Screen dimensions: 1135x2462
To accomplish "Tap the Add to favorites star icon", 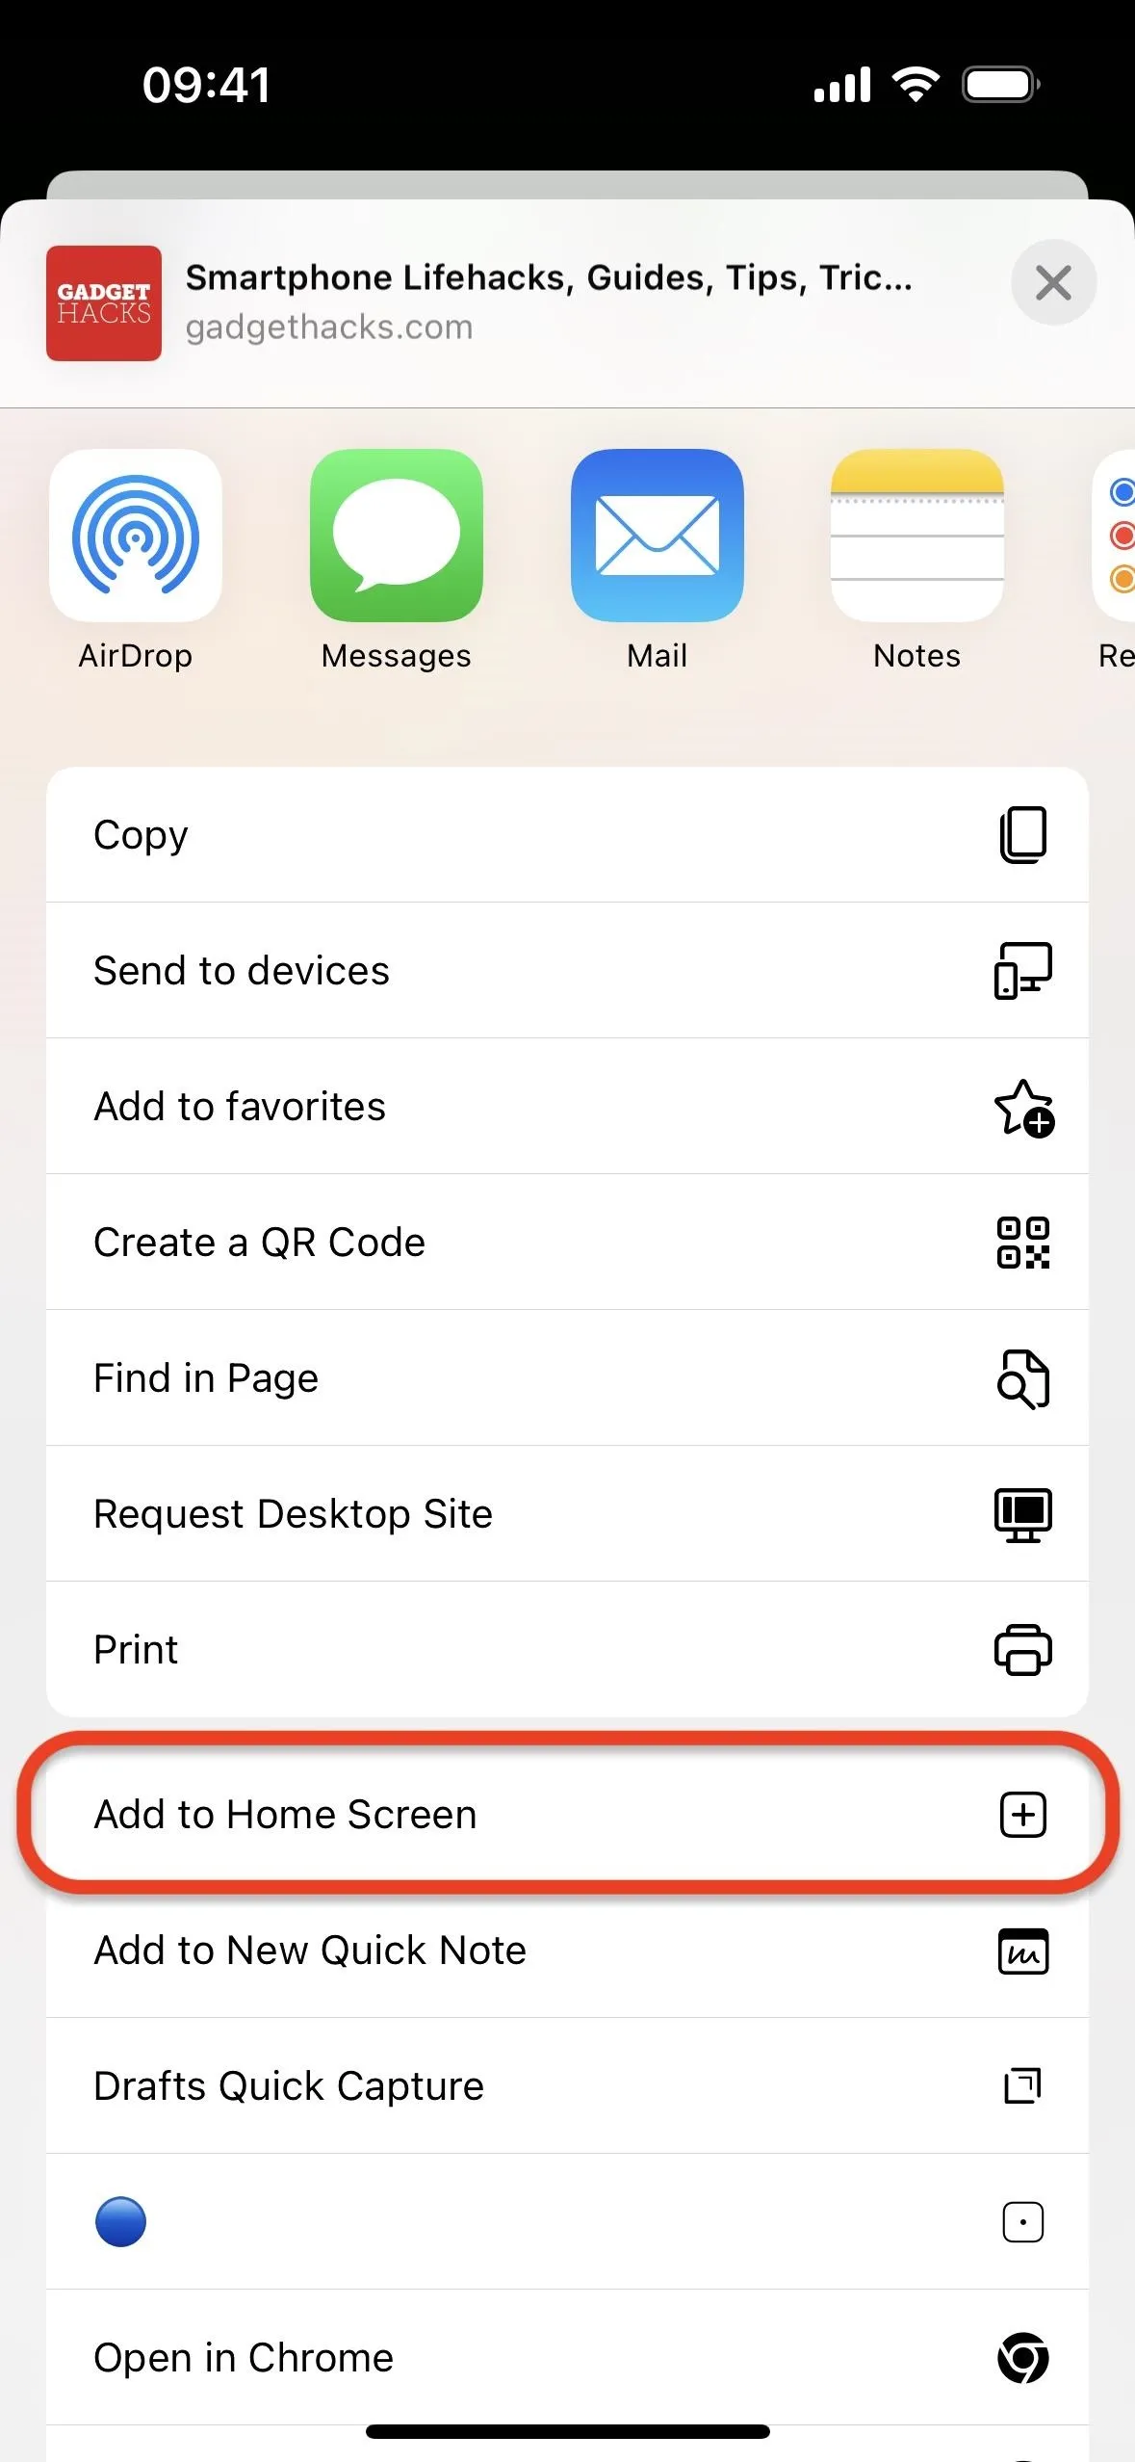I will pos(1023,1108).
